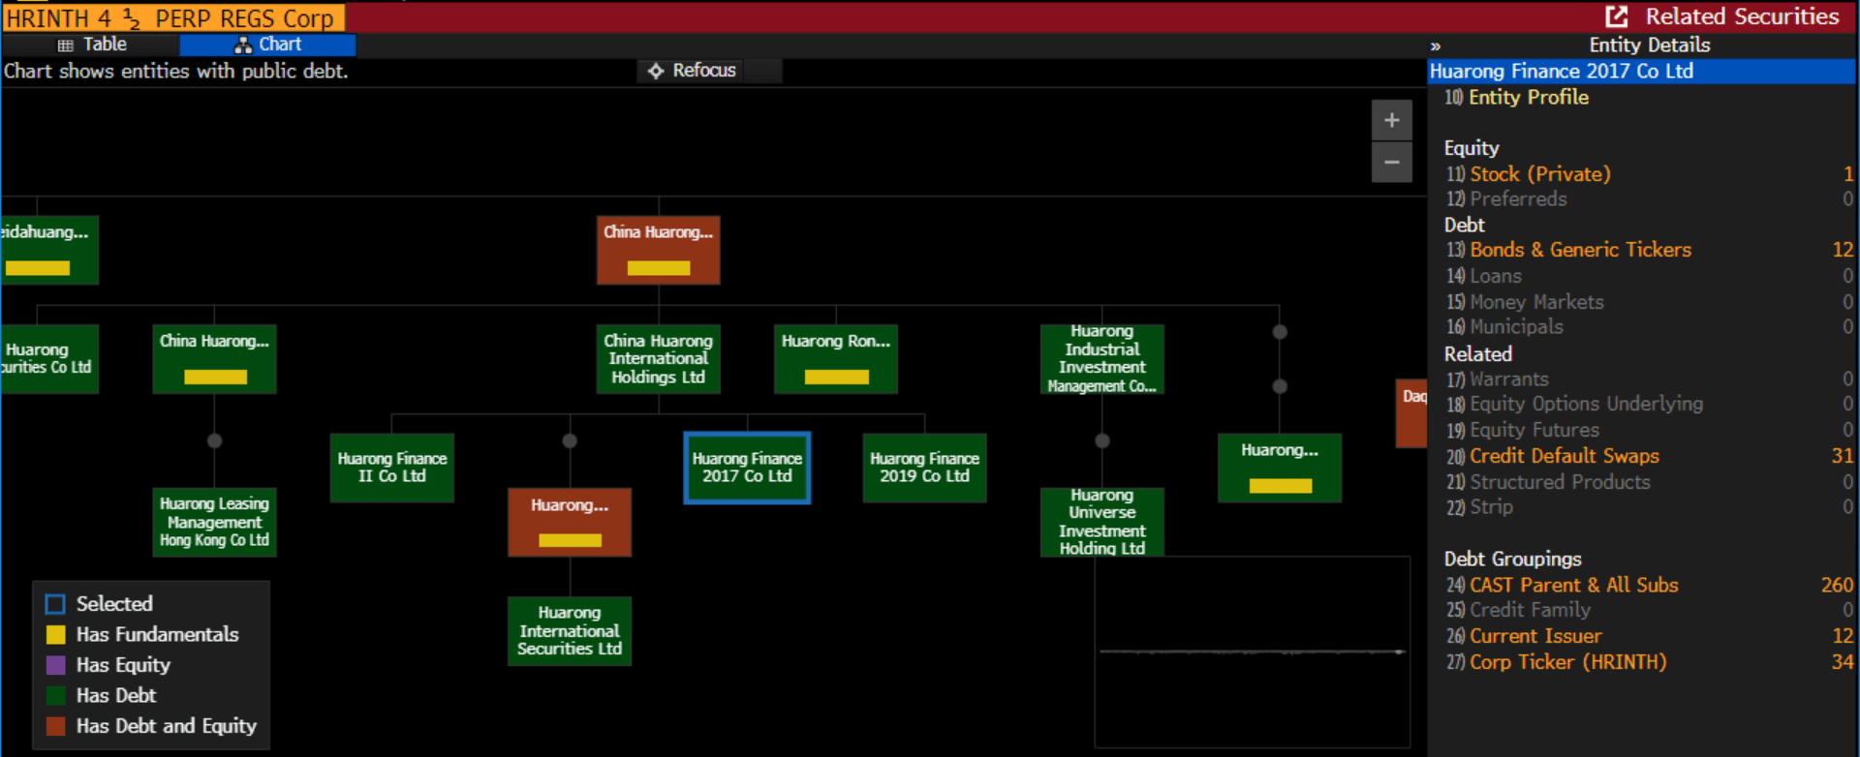Switch to the Chart tab

(x=268, y=45)
